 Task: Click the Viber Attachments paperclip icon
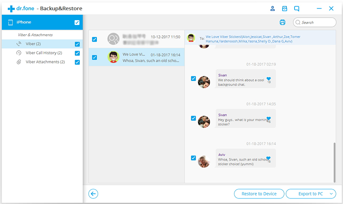pos(19,62)
